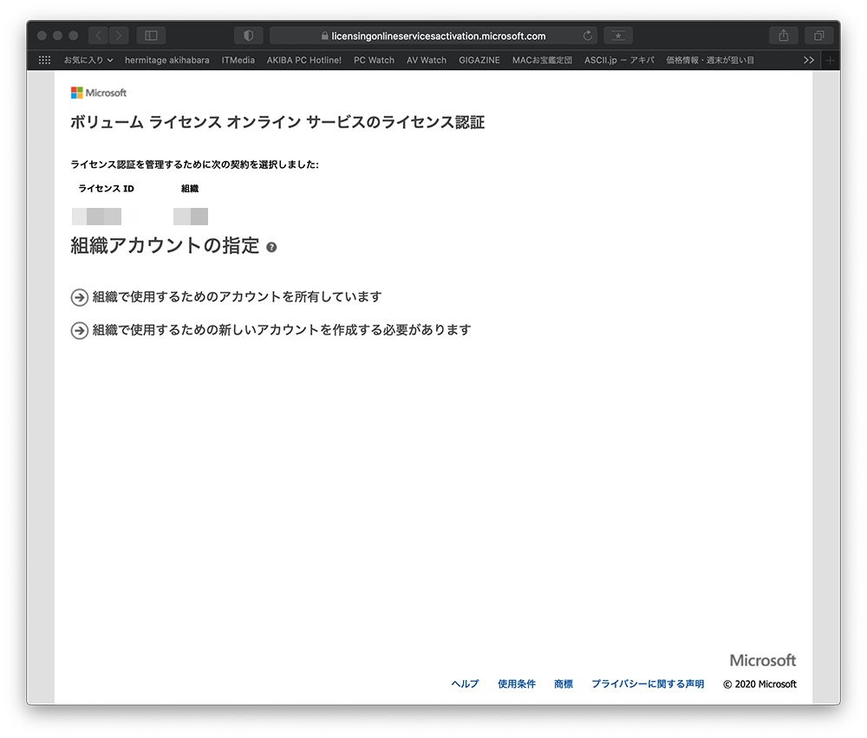This screenshot has height=738, width=867.
Task: Open the ASCII.jp アキバ bookmark
Action: tap(619, 60)
